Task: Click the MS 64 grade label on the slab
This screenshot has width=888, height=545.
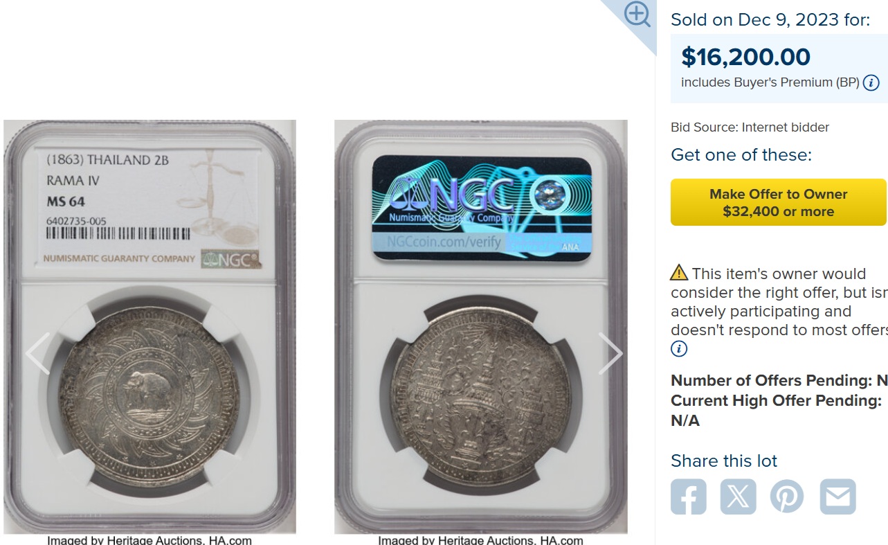Action: click(66, 202)
